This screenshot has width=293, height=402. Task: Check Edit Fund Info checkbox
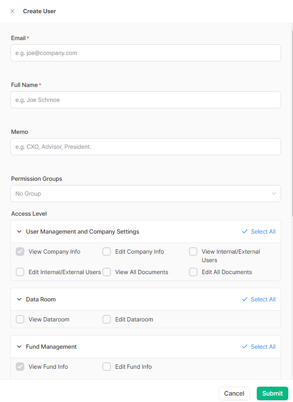coord(107,367)
